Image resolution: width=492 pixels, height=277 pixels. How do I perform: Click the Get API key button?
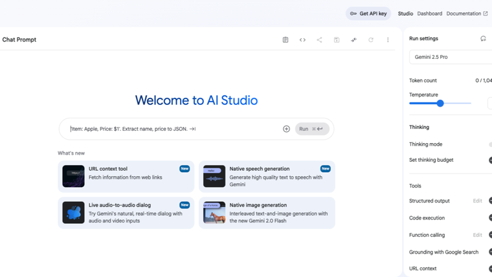tap(368, 14)
